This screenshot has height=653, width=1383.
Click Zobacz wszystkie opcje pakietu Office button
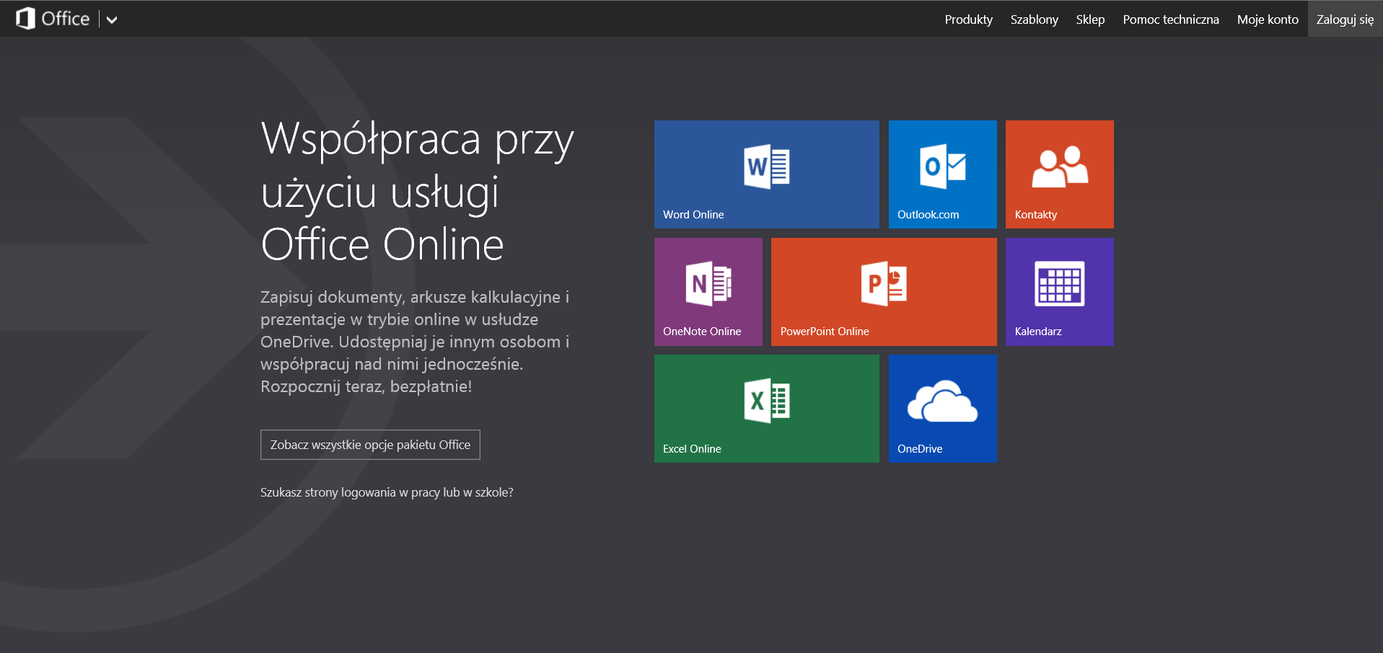tap(370, 445)
